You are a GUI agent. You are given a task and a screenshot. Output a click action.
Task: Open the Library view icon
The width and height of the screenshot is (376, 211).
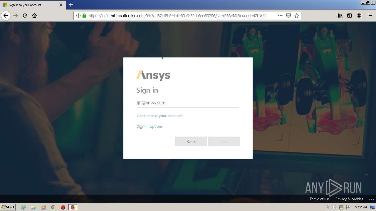pyautogui.click(x=340, y=16)
